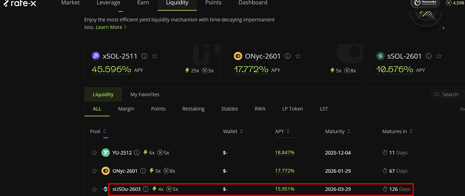Click the 8x points icon on ONyc card
Viewport: 465px width, 196px height.
[x=347, y=70]
